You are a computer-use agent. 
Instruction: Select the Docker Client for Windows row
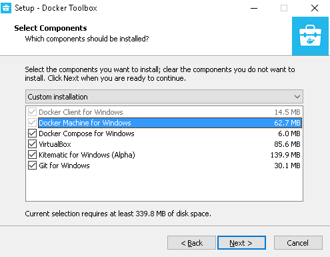[x=170, y=112]
